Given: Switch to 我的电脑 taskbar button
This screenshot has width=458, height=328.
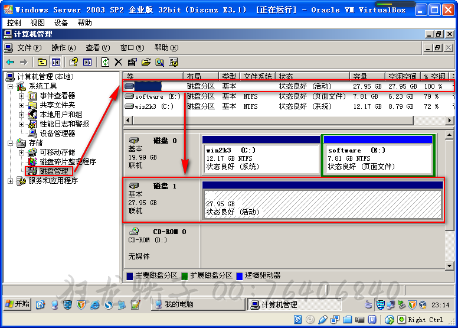Looking at the screenshot, I should (x=198, y=304).
